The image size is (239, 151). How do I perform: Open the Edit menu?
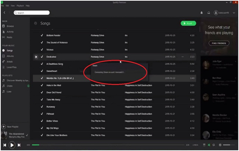pos(7,6)
